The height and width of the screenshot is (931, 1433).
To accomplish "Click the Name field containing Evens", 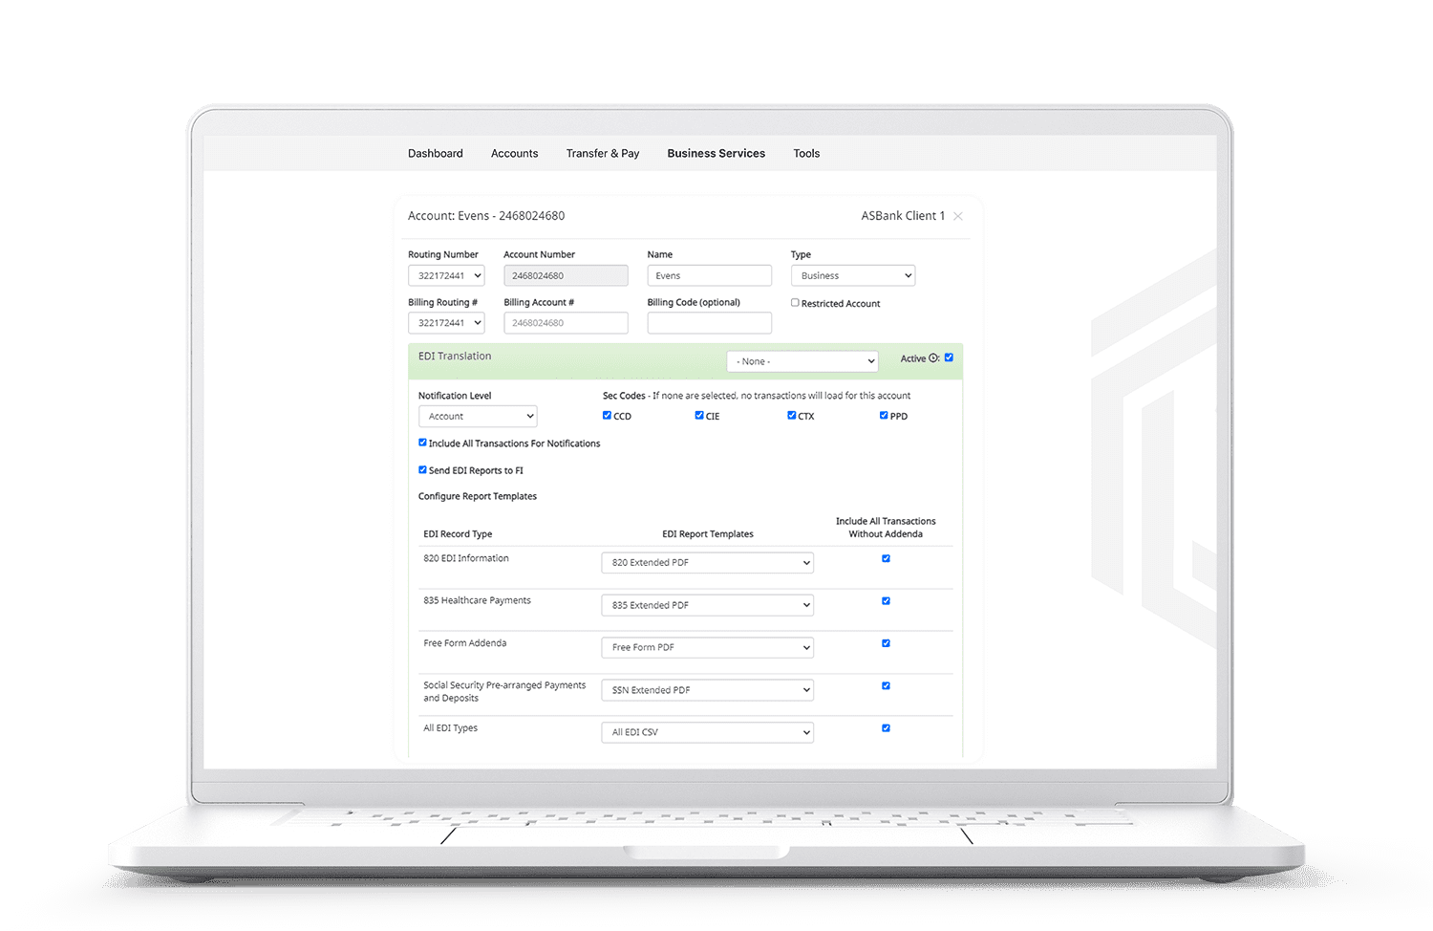I will point(709,275).
